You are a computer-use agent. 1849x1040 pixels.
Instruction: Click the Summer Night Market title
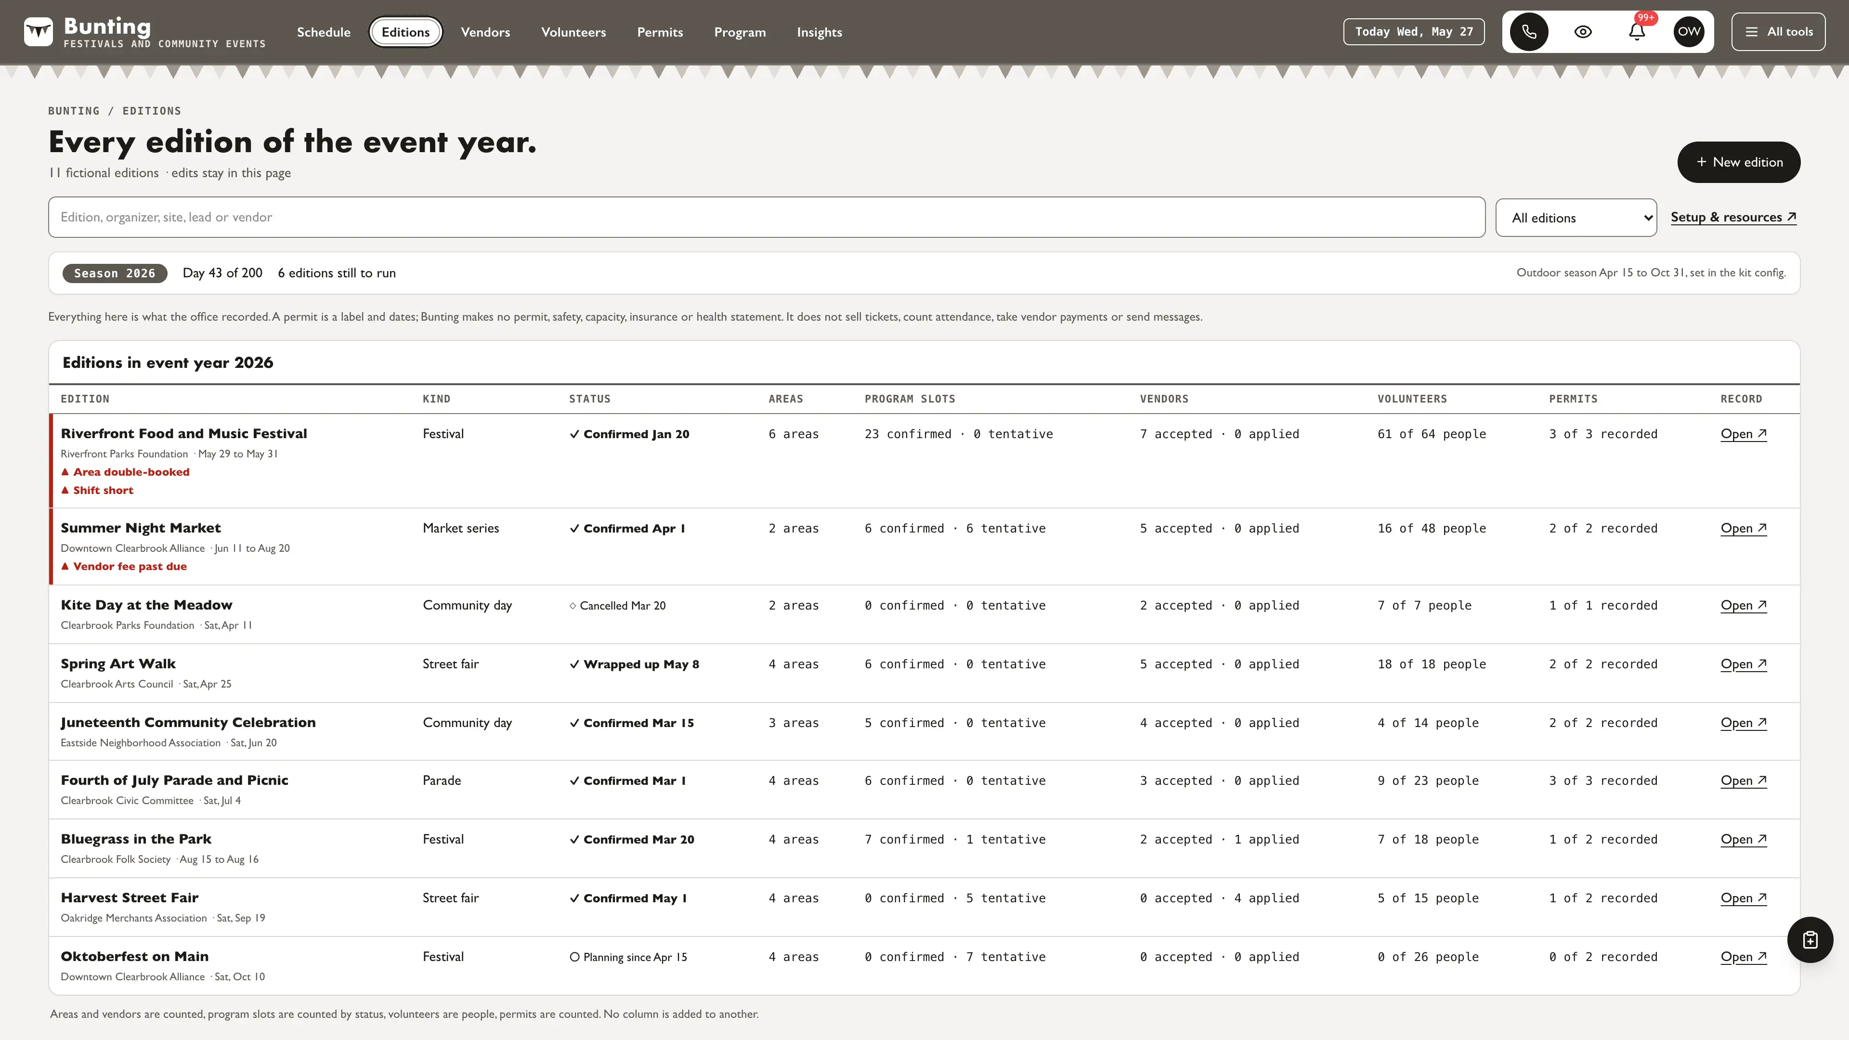point(141,528)
